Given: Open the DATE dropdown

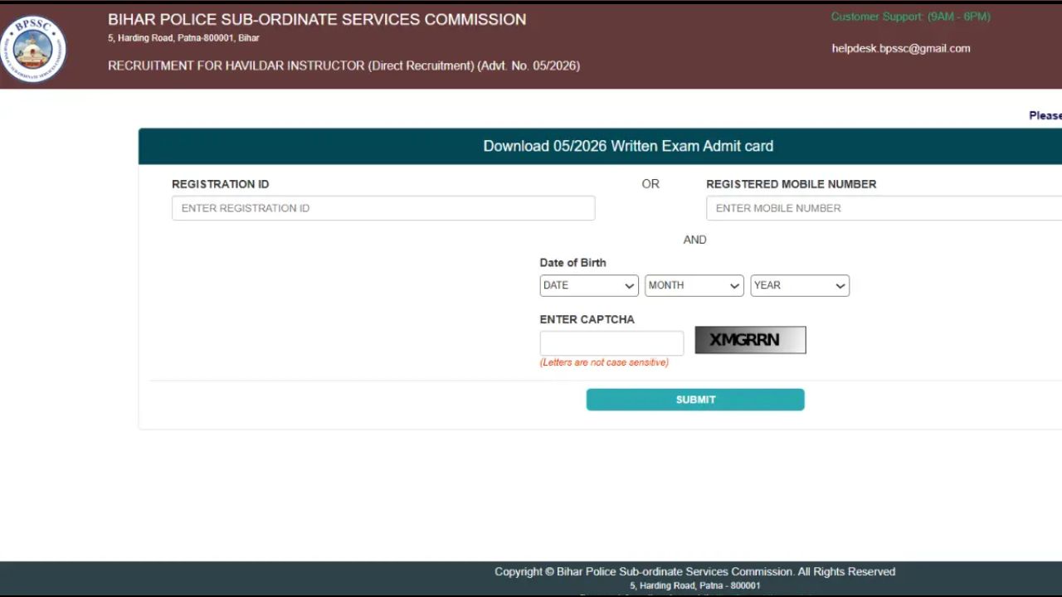Looking at the screenshot, I should (x=588, y=285).
